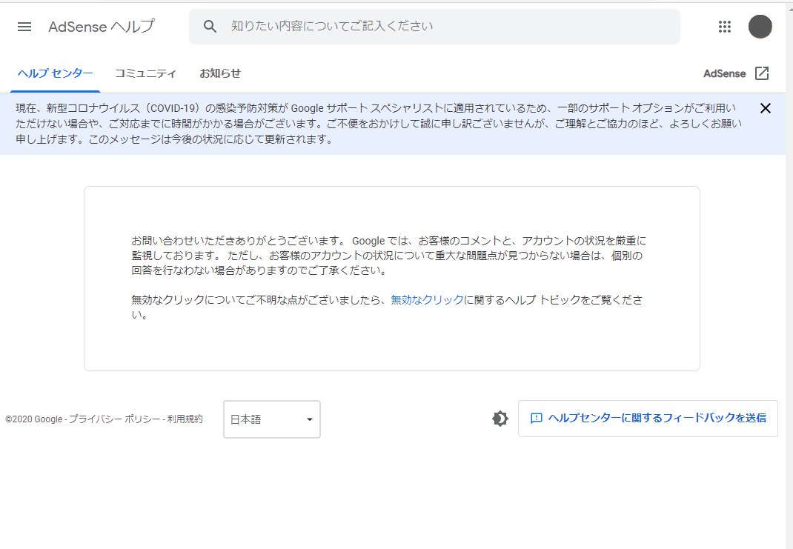This screenshot has width=793, height=549.
Task: Open the コミュニティ tab
Action: (145, 73)
